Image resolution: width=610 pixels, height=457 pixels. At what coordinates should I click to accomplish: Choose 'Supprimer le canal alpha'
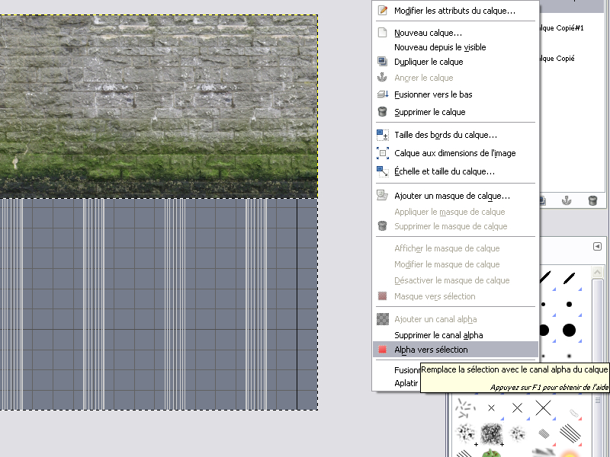[x=455, y=335]
